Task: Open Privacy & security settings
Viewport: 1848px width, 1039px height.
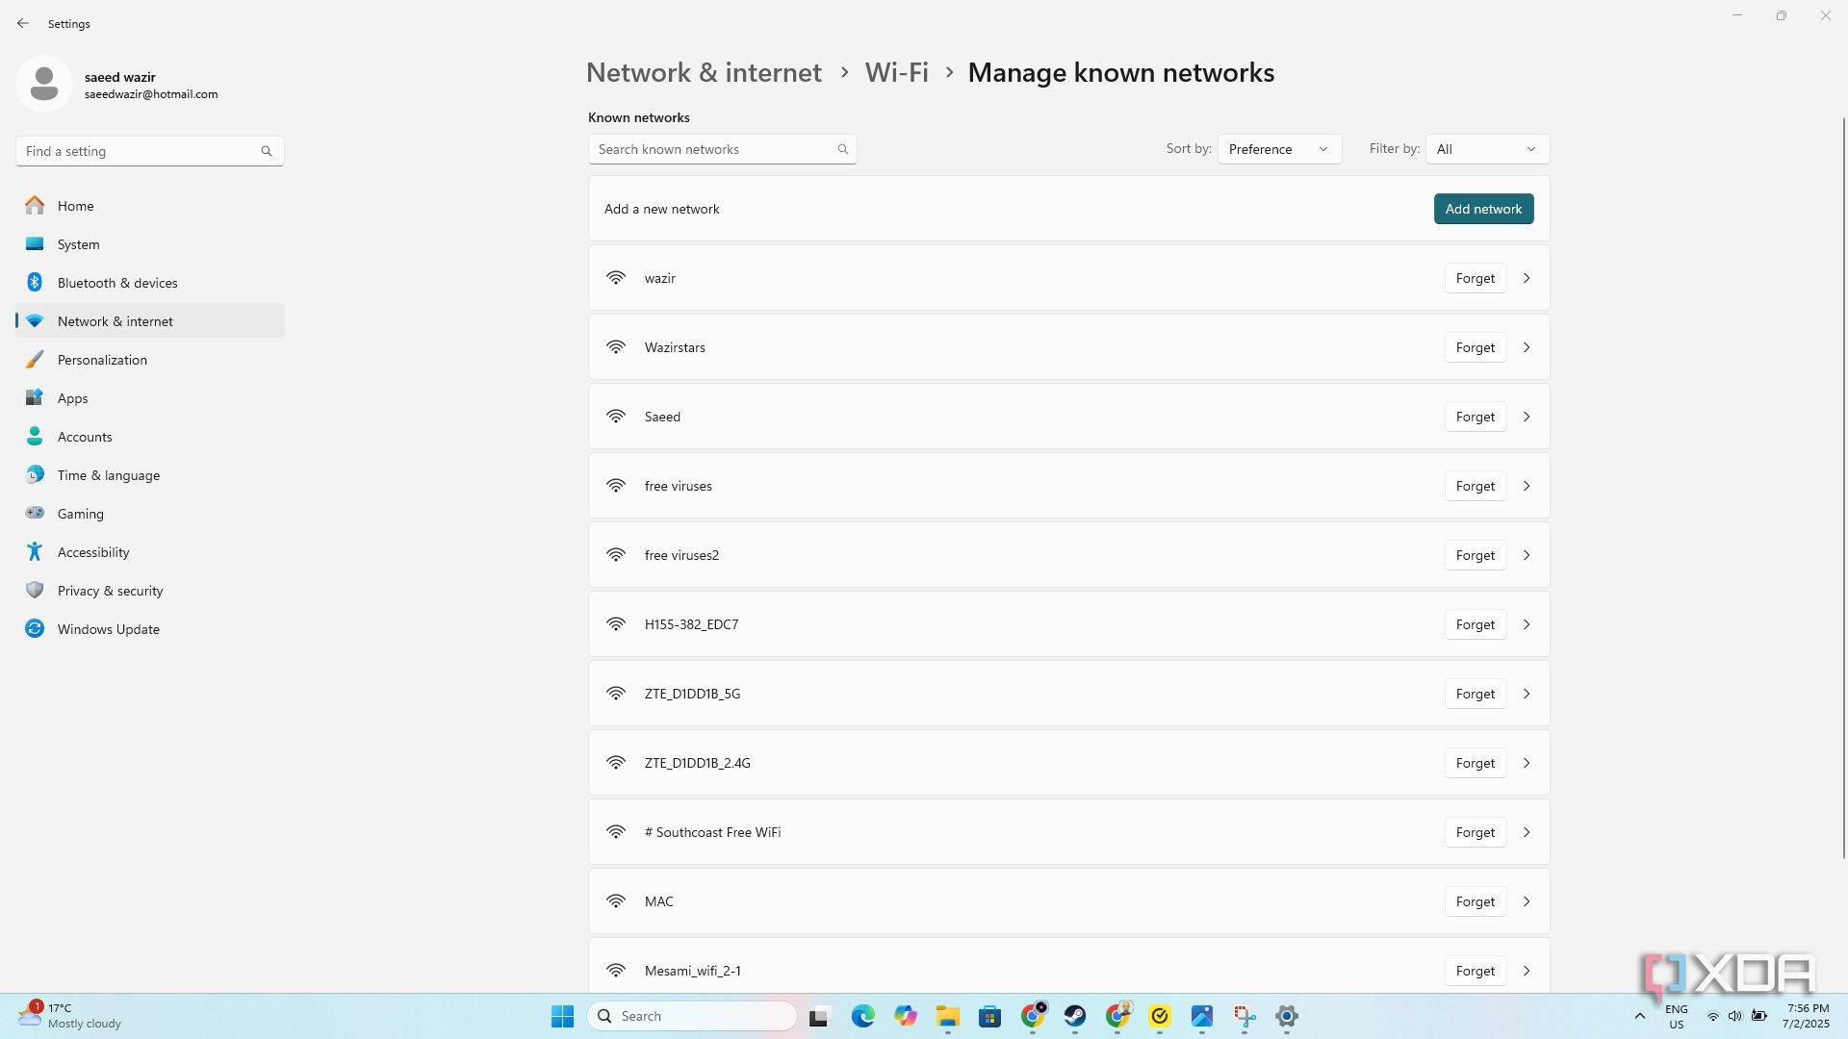Action: 150,591
